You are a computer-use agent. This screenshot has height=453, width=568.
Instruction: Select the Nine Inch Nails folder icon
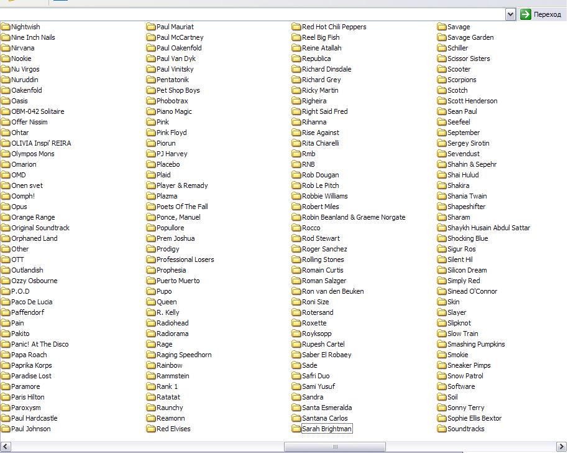(6, 37)
